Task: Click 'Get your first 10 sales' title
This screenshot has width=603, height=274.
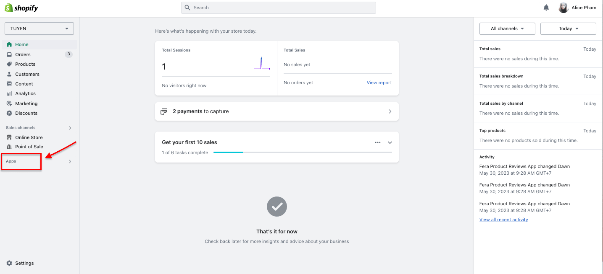Action: point(190,142)
